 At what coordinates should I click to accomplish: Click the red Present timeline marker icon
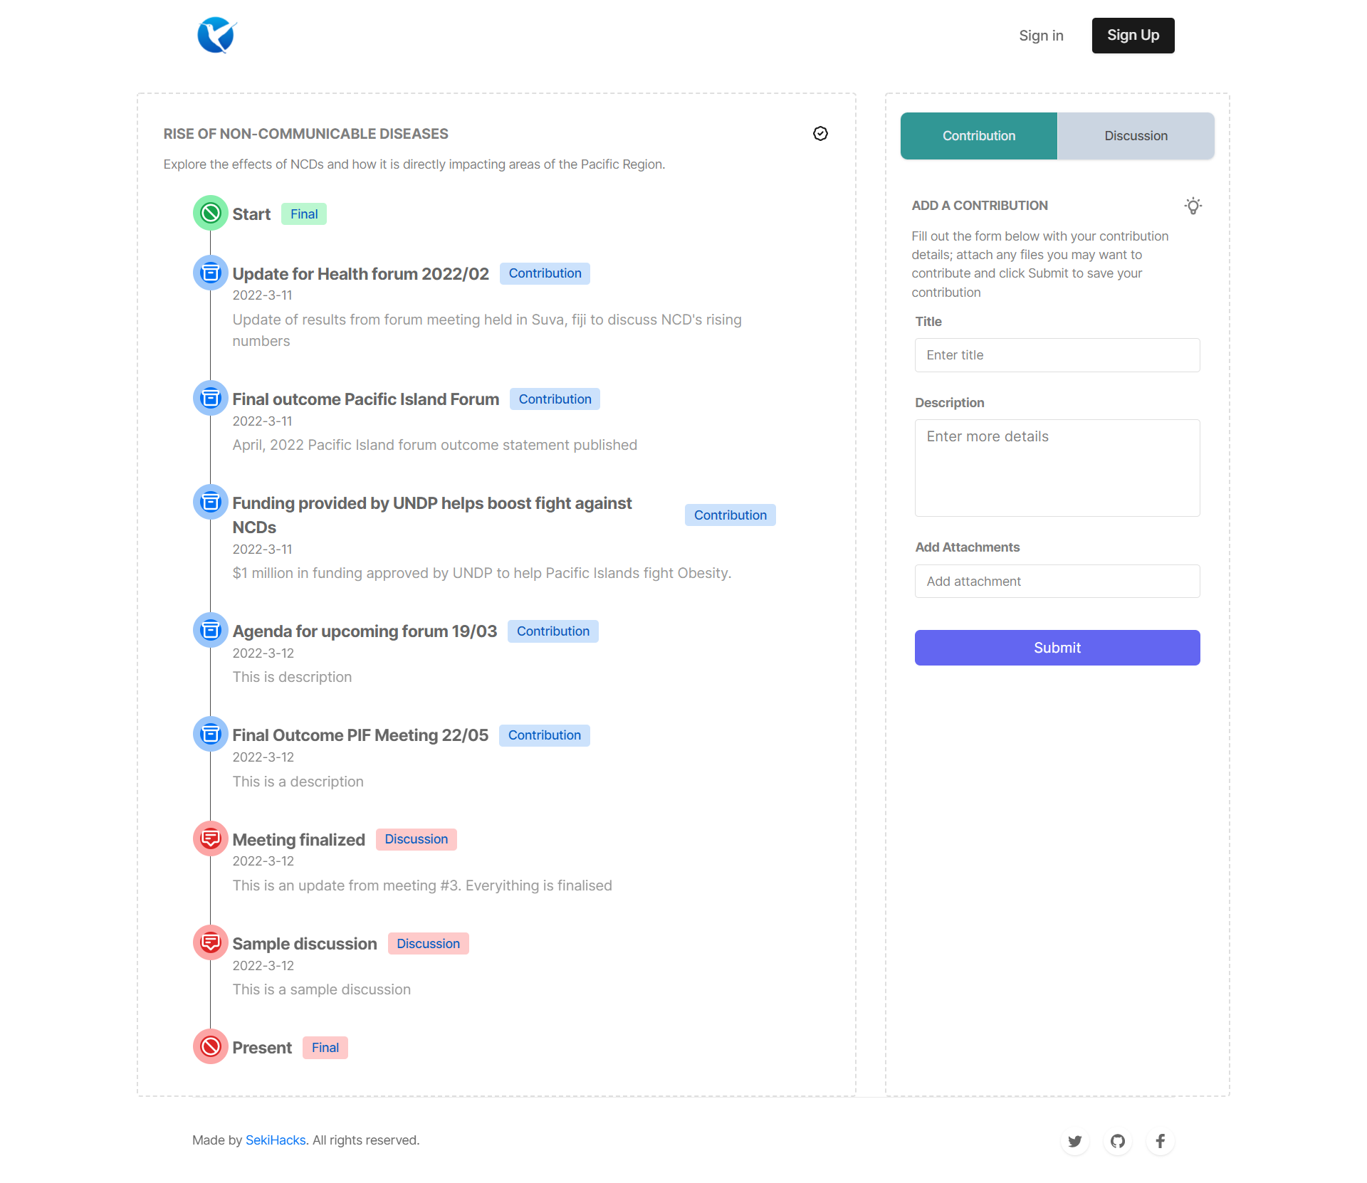click(x=211, y=1046)
